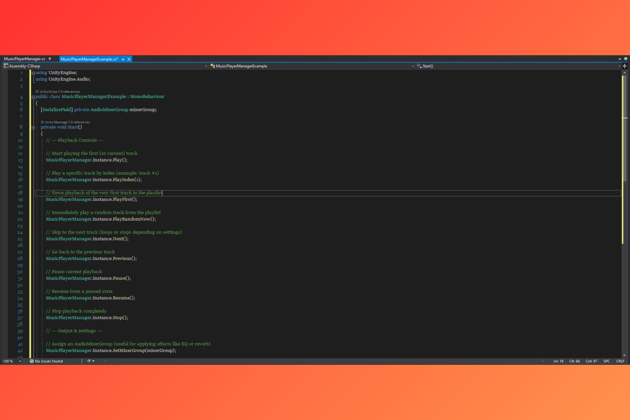630x420 pixels.
Task: Click the CRLF line ending indicator
Action: click(620, 361)
